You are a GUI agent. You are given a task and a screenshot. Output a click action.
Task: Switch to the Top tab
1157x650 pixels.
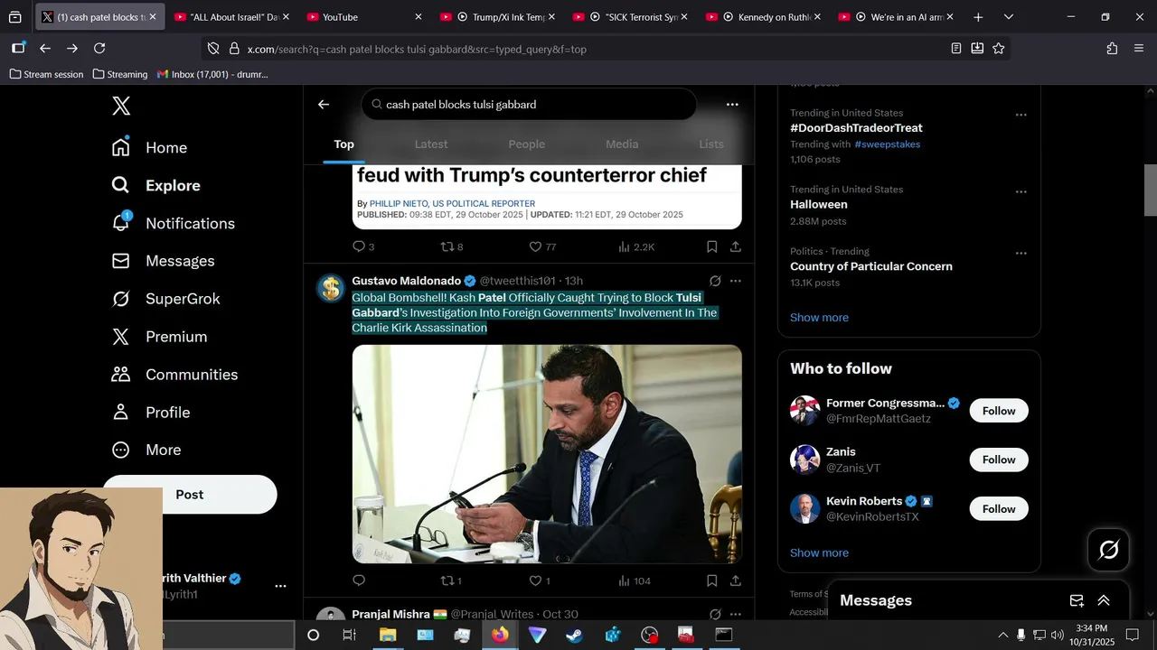343,144
